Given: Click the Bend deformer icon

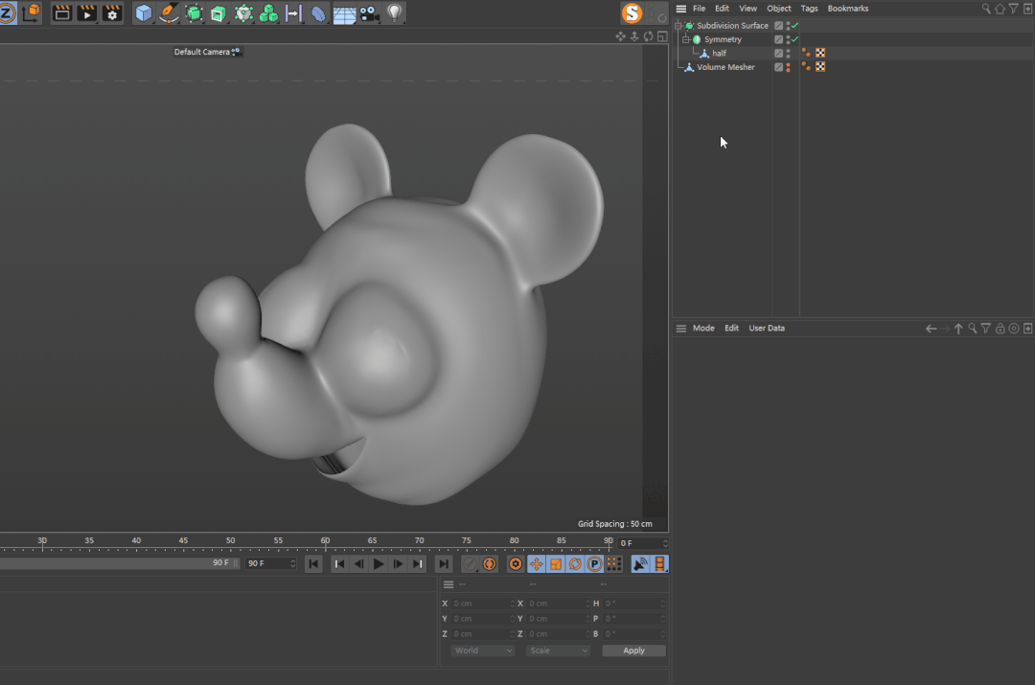Looking at the screenshot, I should (x=319, y=12).
